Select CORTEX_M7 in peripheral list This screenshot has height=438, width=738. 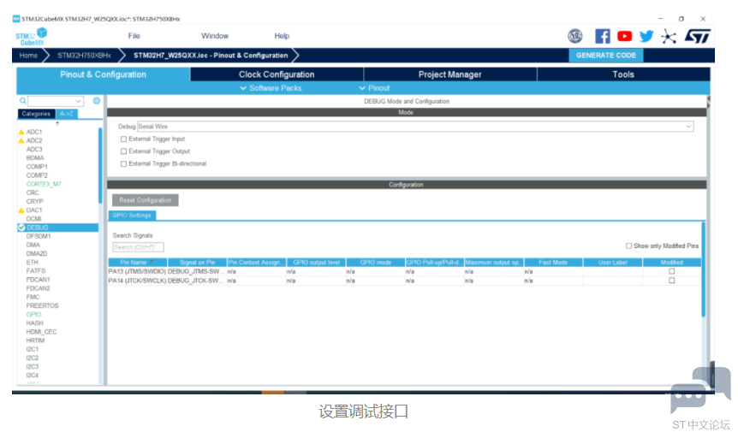point(44,185)
